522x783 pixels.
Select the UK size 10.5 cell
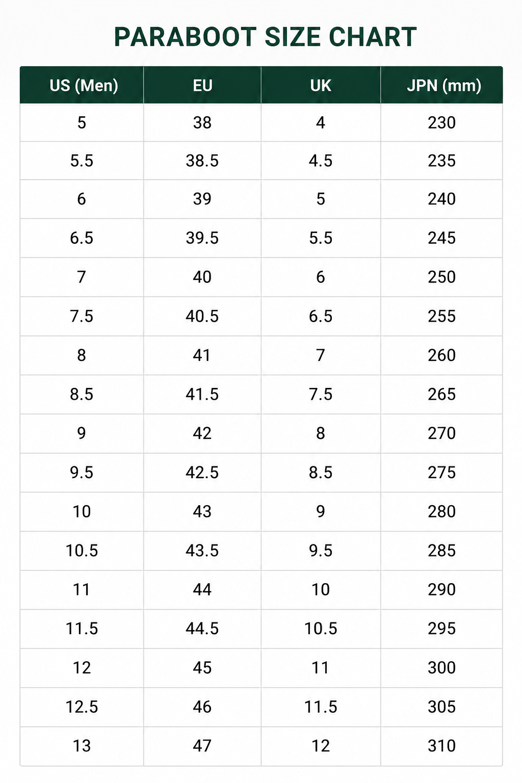[321, 629]
